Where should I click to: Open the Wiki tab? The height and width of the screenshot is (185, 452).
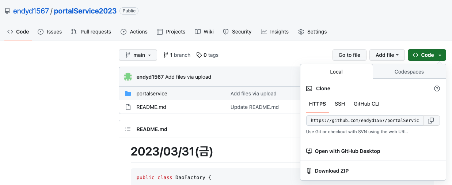(204, 32)
